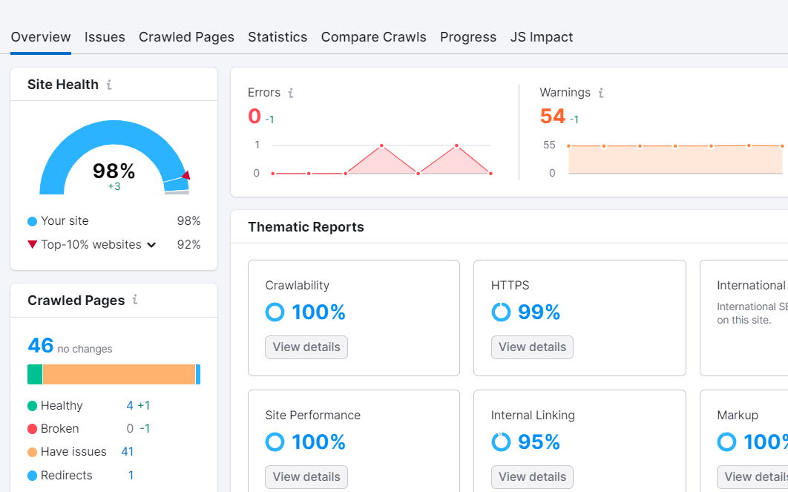Viewport: 788px width, 492px height.
Task: View details for Internal Linking report
Action: click(532, 476)
